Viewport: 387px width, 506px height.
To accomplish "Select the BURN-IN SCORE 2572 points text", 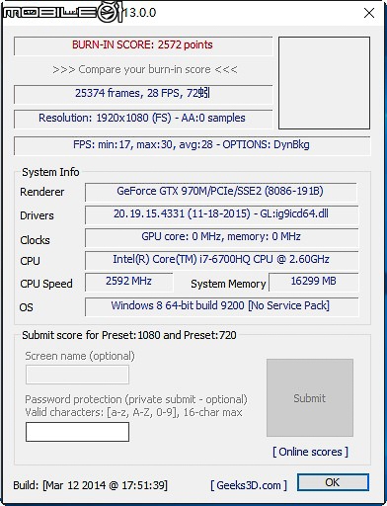I will pyautogui.click(x=142, y=44).
